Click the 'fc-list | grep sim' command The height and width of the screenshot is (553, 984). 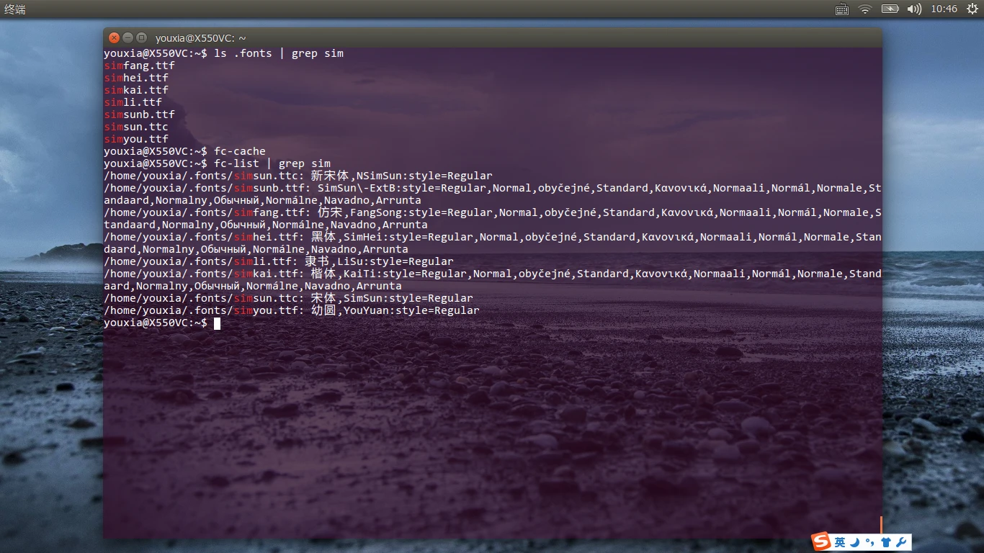(x=272, y=163)
